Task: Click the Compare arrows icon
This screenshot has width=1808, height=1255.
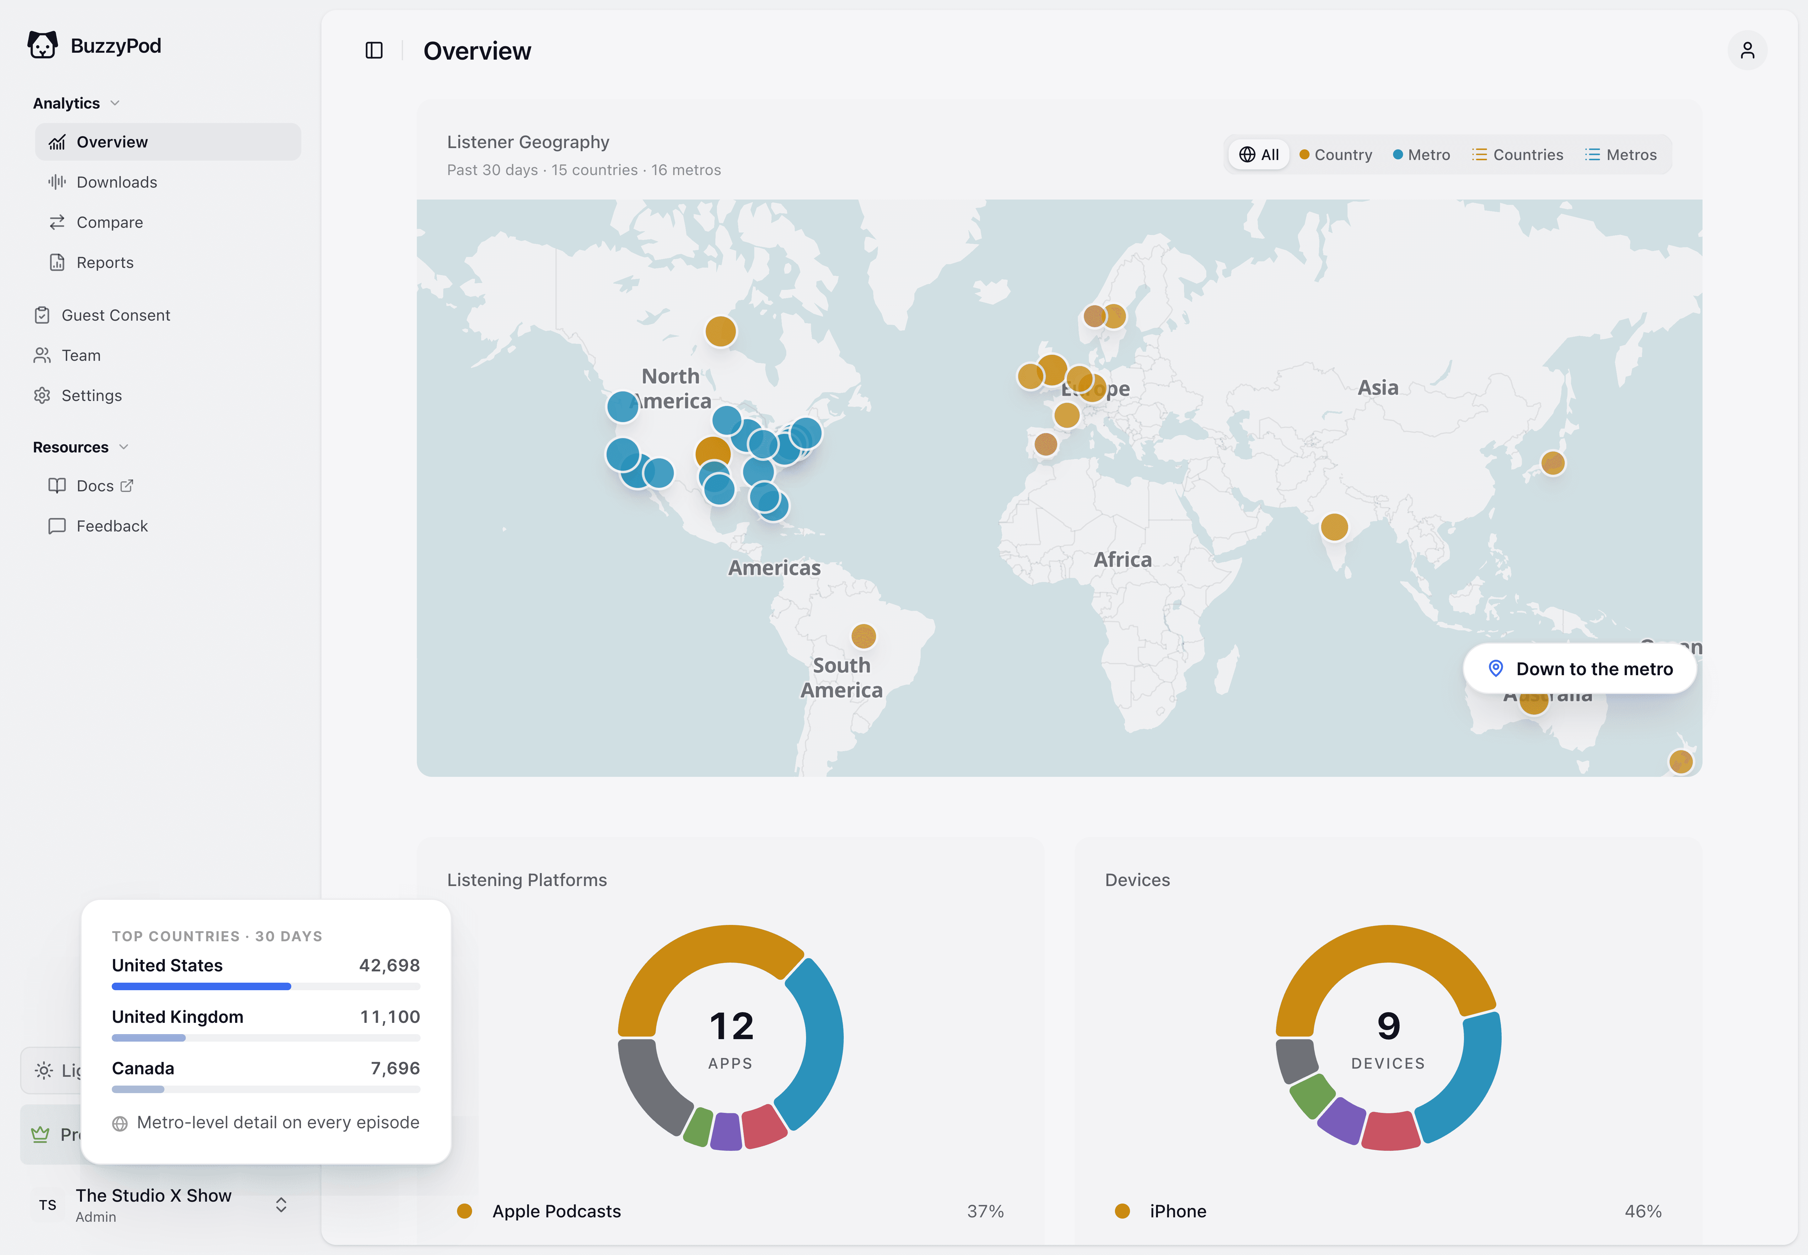Action: click(56, 222)
